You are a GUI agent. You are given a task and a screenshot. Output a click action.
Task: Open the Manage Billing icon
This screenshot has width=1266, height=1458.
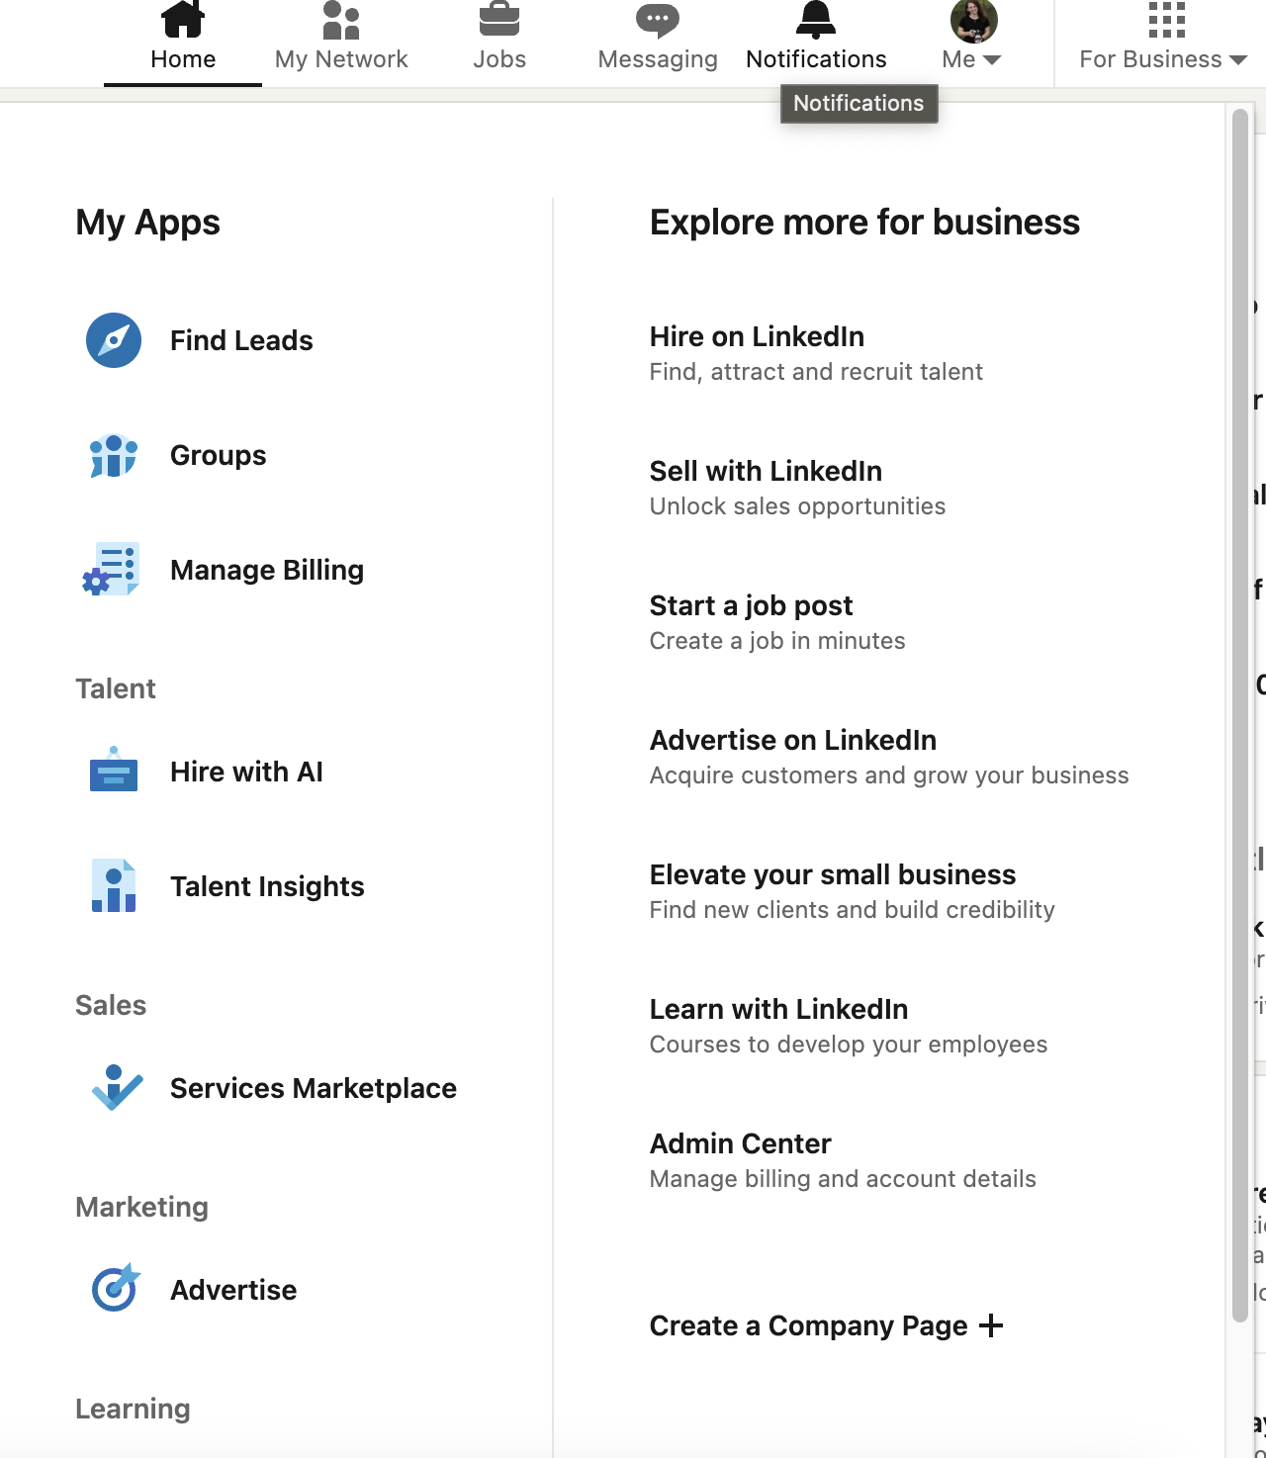(x=112, y=570)
